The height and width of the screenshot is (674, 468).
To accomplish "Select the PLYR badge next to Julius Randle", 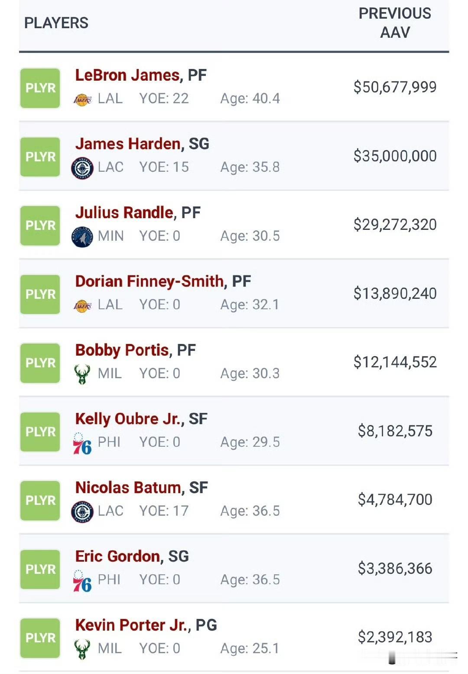I will pyautogui.click(x=40, y=226).
